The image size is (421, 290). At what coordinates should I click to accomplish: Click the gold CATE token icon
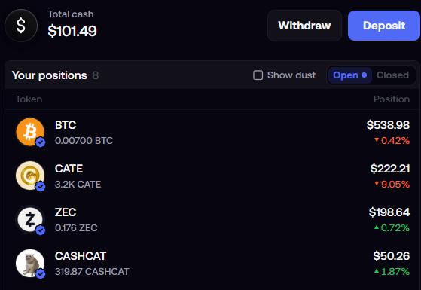pos(30,176)
